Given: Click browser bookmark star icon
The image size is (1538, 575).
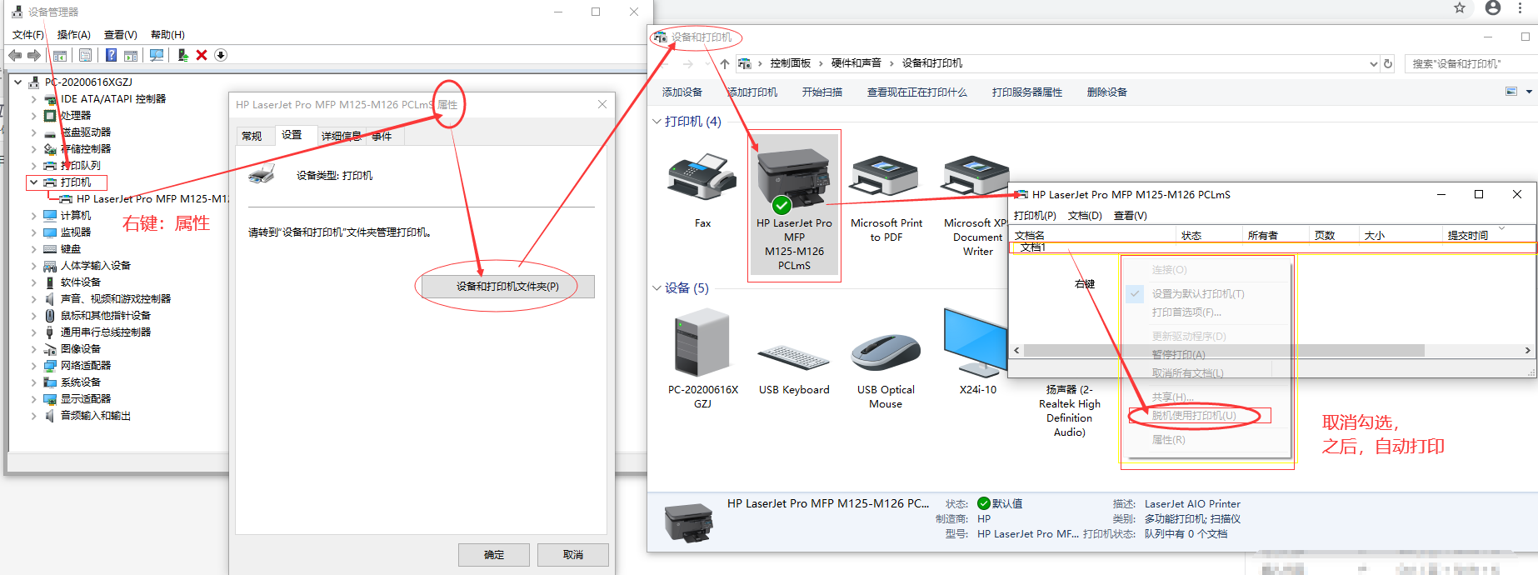Looking at the screenshot, I should pos(1460,8).
